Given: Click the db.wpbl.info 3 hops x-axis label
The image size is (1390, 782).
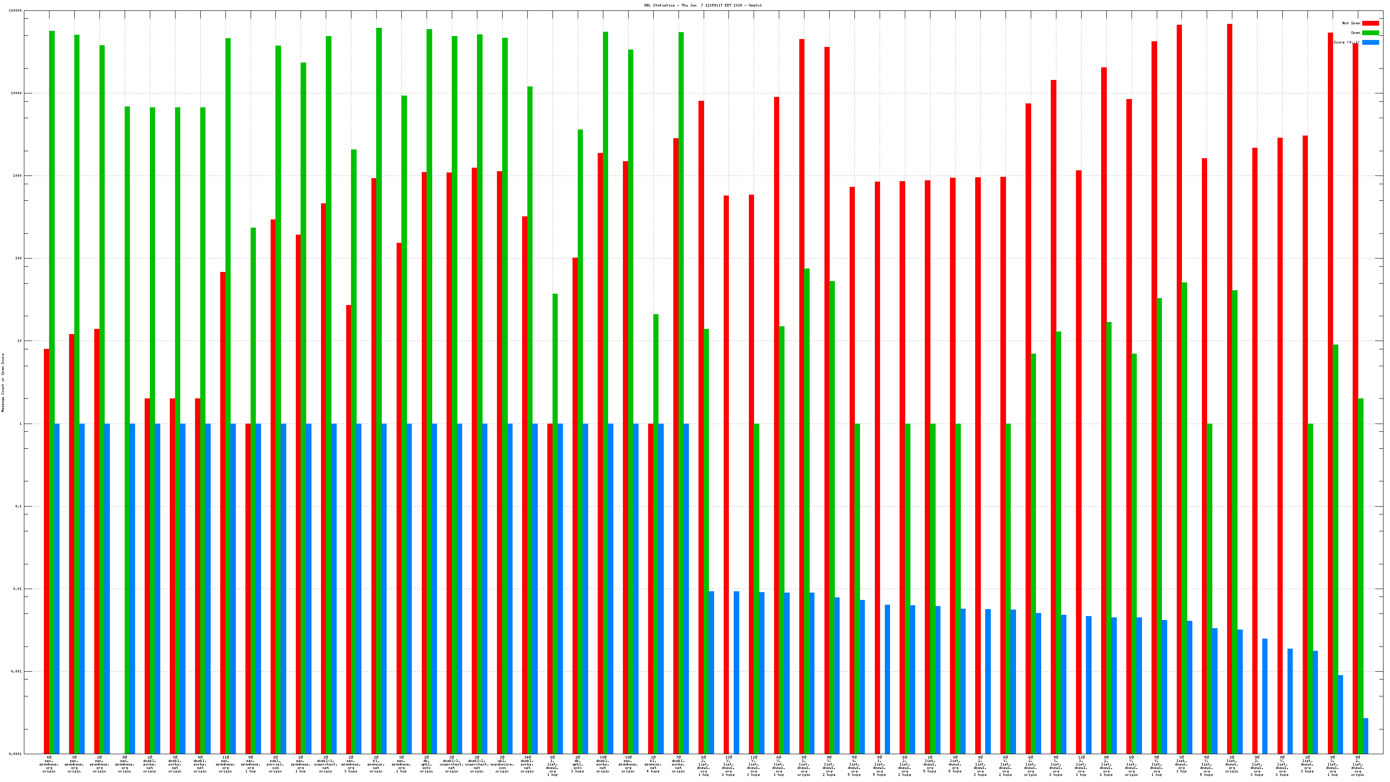Looking at the screenshot, I should pos(577,764).
